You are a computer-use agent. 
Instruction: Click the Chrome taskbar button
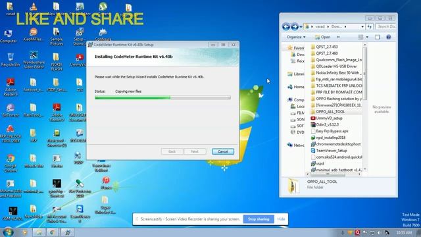click(53, 232)
